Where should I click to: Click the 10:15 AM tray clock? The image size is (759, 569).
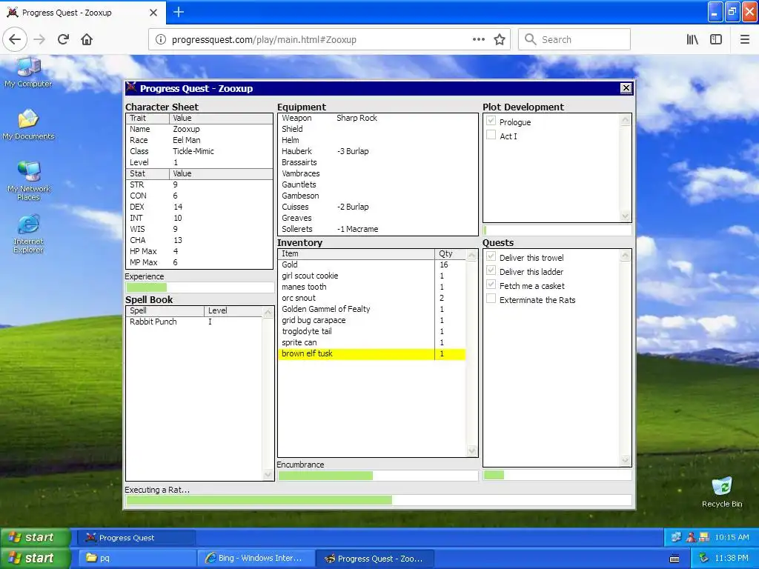(x=732, y=537)
